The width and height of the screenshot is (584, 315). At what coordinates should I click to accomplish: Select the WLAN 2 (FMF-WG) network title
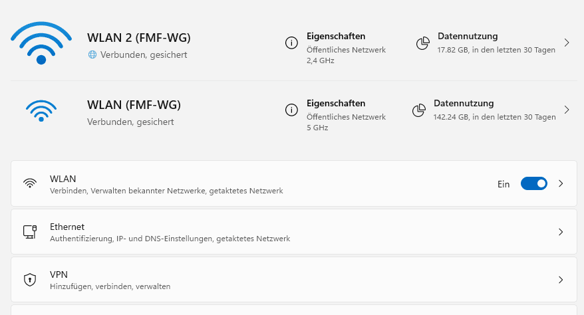[x=143, y=38]
